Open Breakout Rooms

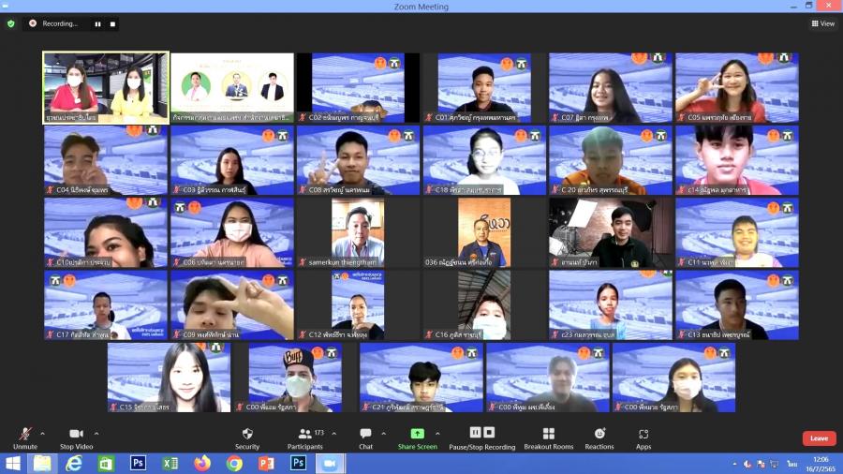tap(548, 437)
